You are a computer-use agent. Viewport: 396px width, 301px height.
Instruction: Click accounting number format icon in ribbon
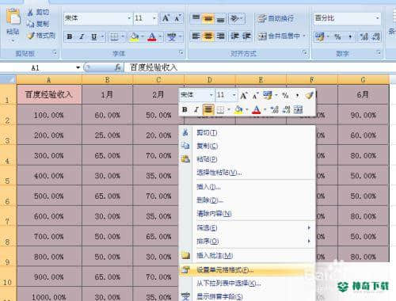319,36
